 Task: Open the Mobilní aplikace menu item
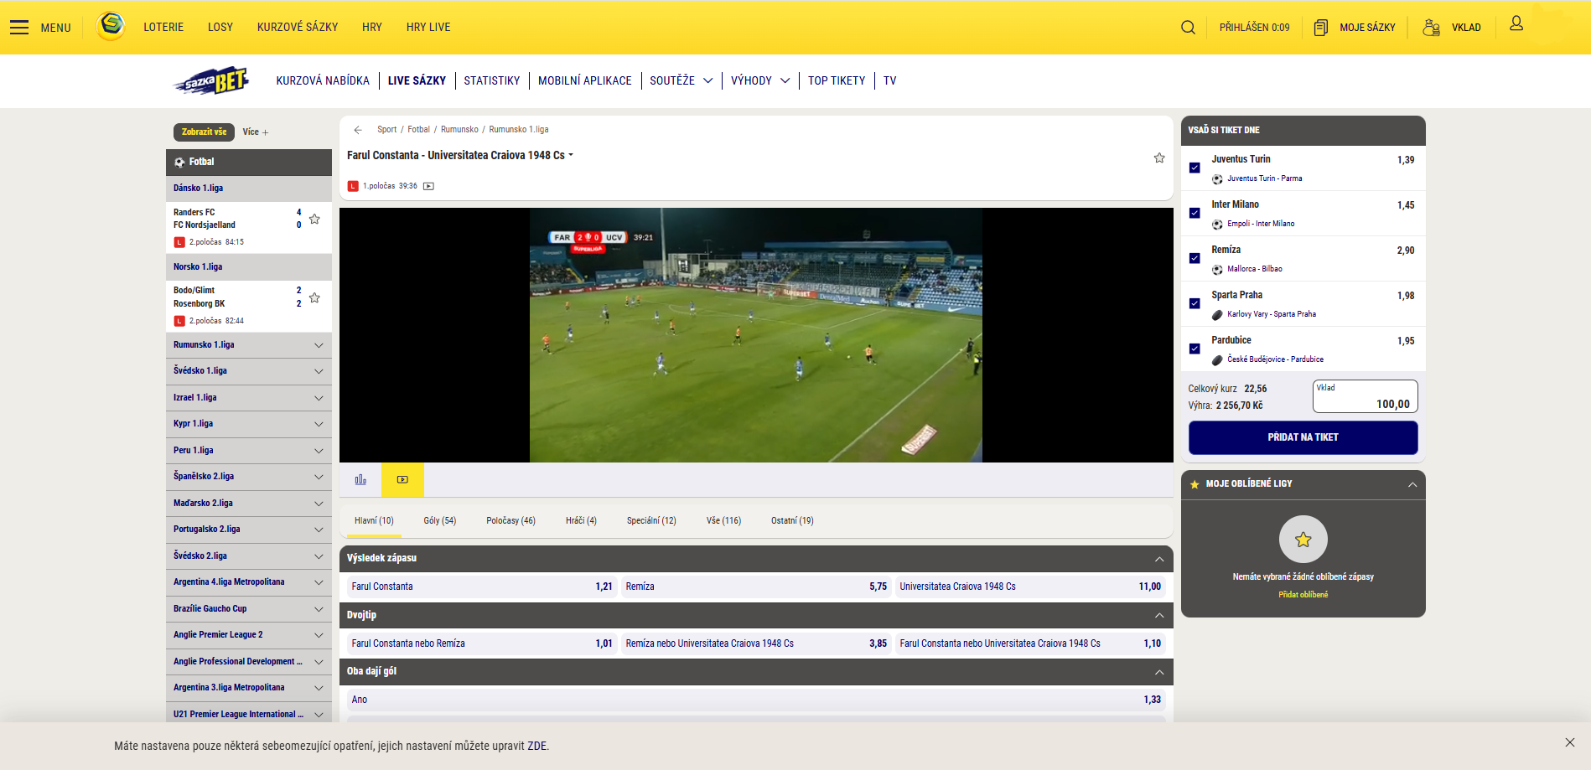click(585, 81)
